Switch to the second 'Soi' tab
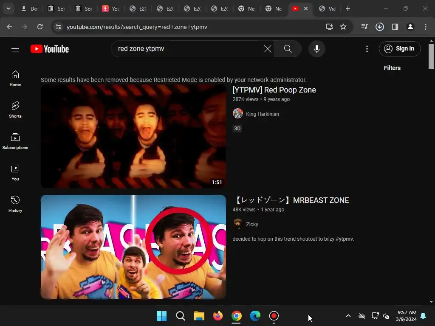435x326 pixels. [84, 8]
